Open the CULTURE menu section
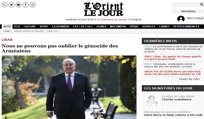 (30, 27)
